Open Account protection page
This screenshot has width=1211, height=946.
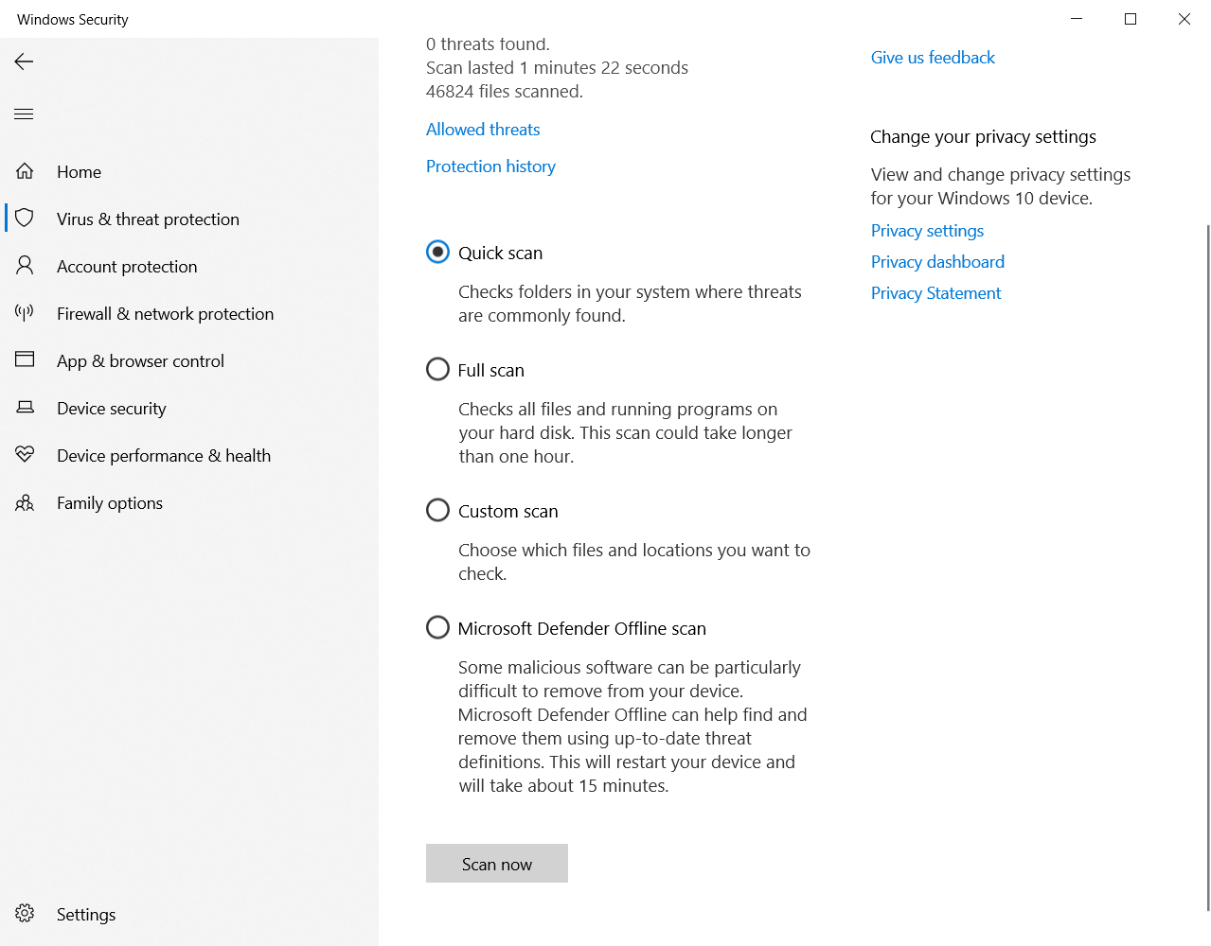[x=189, y=266]
